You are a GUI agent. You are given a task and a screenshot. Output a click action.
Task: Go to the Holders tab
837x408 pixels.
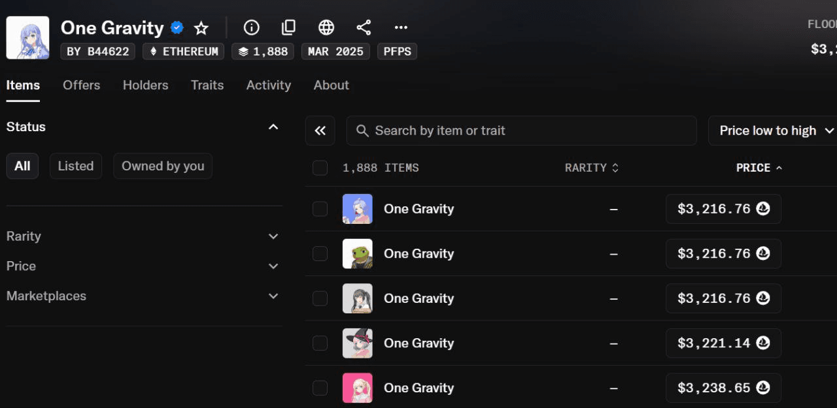pyautogui.click(x=145, y=86)
